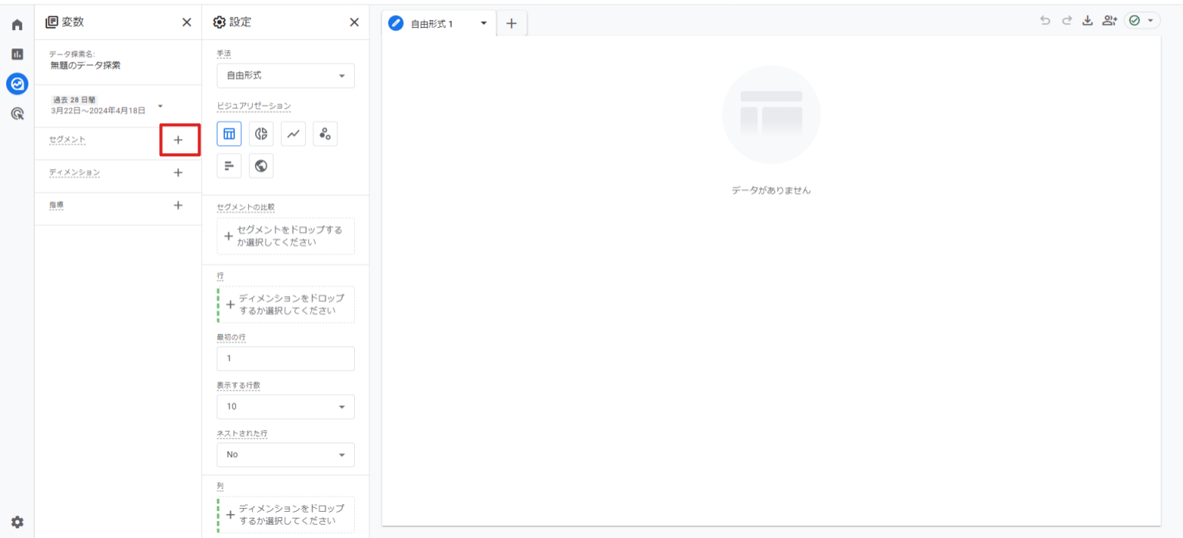Screen dimensions: 1183x538
Task: Open Reports icon in left sidebar
Action: pos(17,55)
